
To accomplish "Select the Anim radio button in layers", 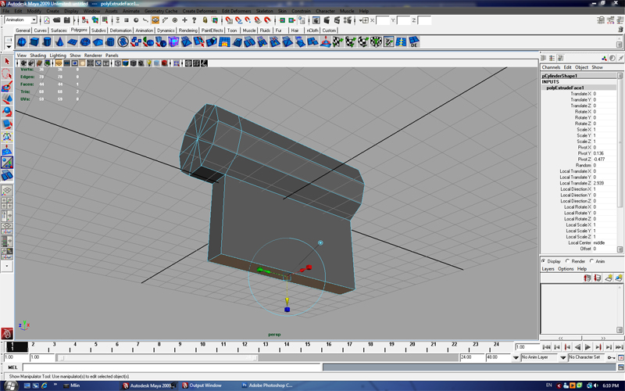I will pyautogui.click(x=592, y=261).
